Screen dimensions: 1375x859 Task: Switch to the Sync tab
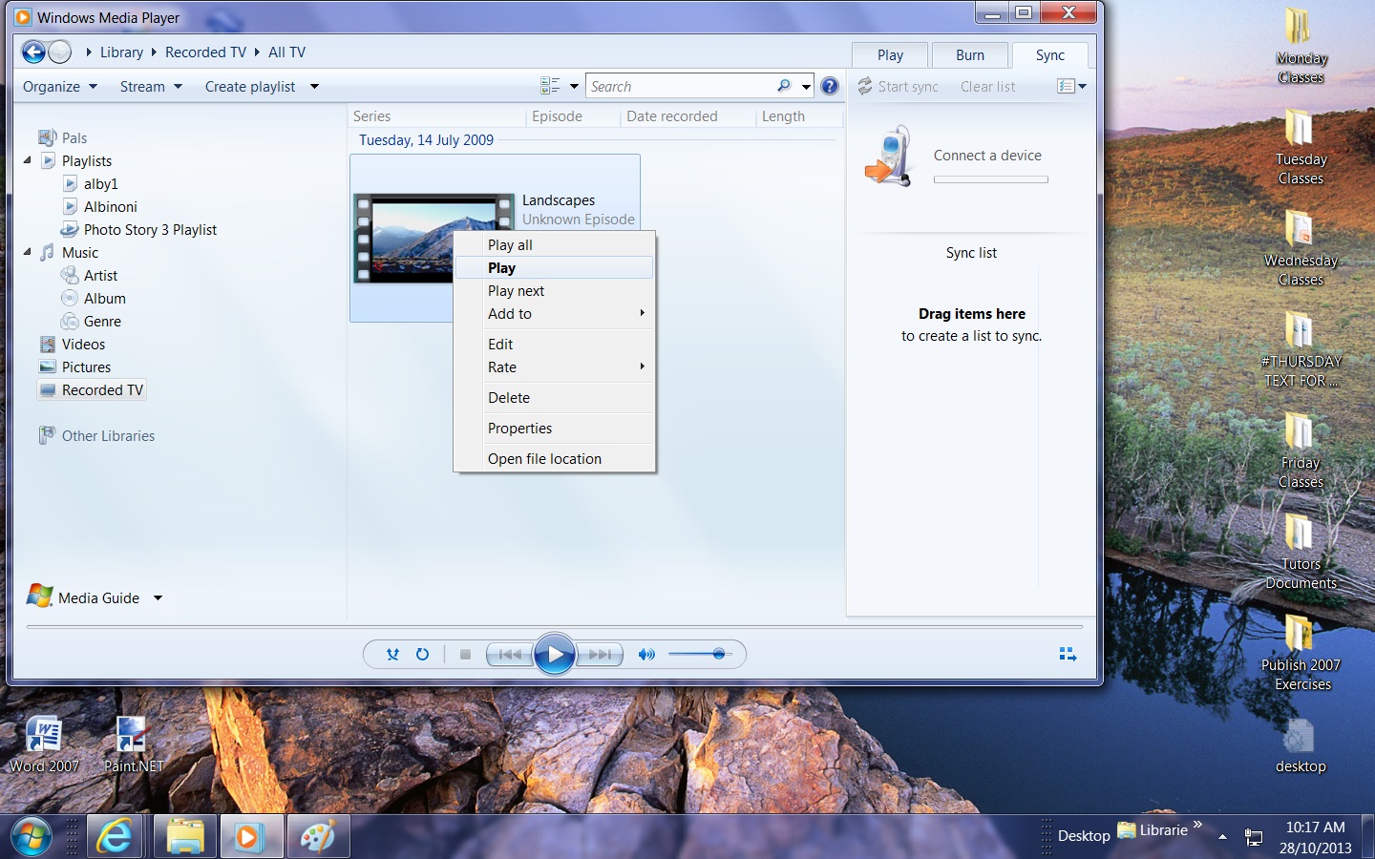coord(1050,54)
